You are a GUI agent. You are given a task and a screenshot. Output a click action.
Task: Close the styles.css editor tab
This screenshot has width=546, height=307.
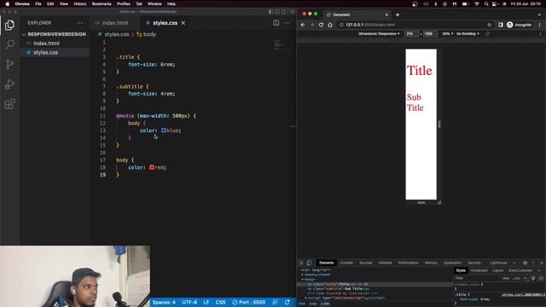point(183,23)
